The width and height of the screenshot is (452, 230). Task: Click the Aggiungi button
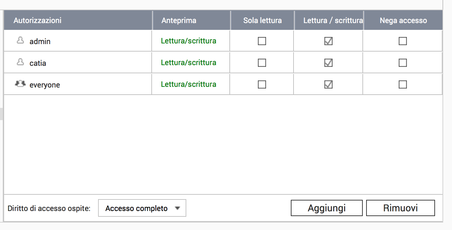click(326, 208)
